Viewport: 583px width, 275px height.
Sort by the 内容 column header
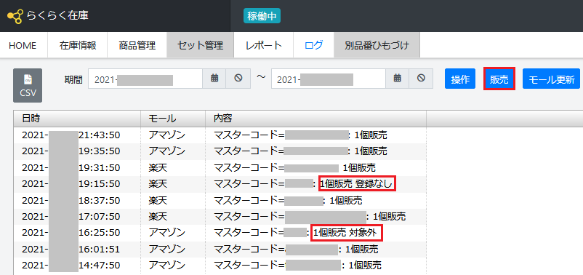click(315, 119)
